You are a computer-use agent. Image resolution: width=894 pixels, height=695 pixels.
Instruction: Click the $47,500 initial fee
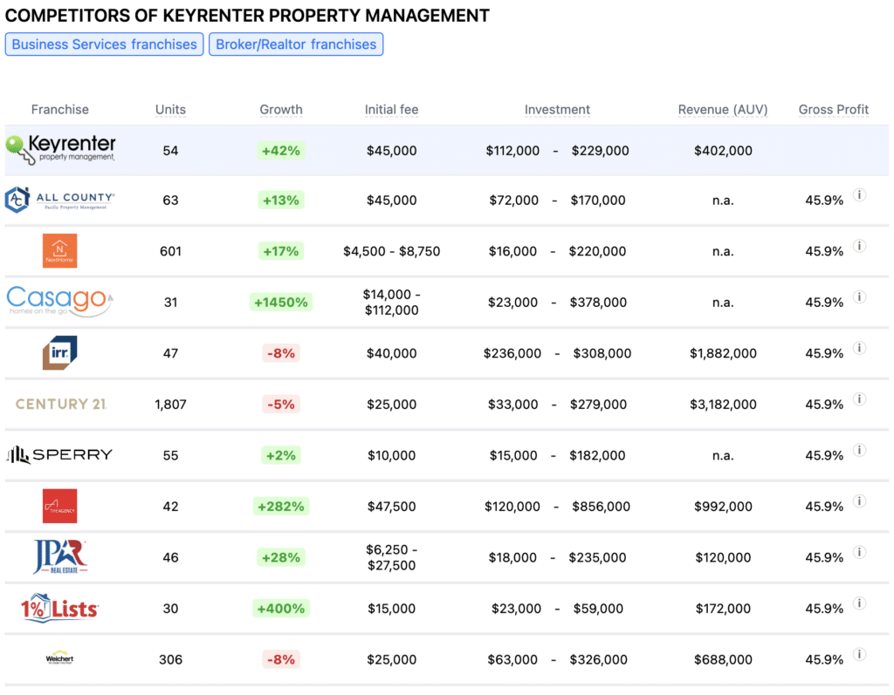[392, 507]
